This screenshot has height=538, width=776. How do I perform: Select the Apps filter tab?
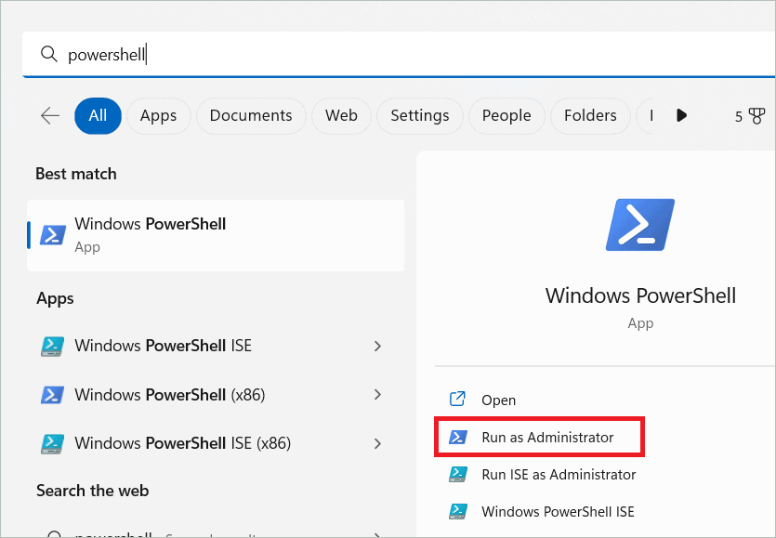158,116
